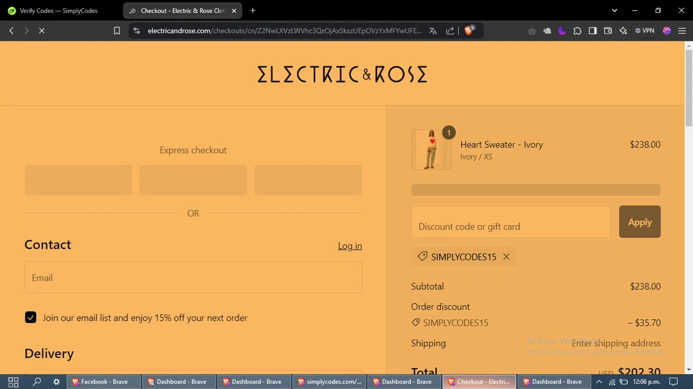This screenshot has height=389, width=693.
Task: Click the browser forward arrow
Action: point(26,30)
